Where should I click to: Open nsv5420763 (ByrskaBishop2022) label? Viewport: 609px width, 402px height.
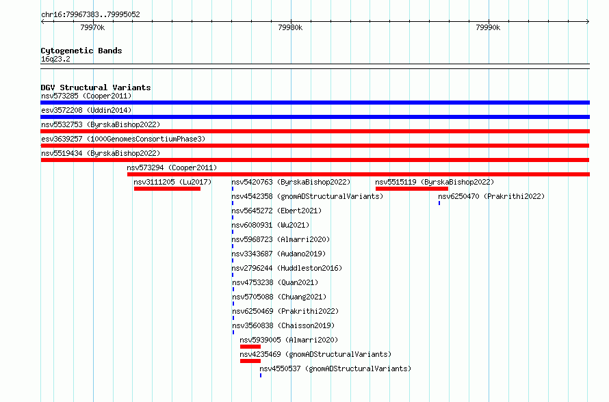[291, 182]
